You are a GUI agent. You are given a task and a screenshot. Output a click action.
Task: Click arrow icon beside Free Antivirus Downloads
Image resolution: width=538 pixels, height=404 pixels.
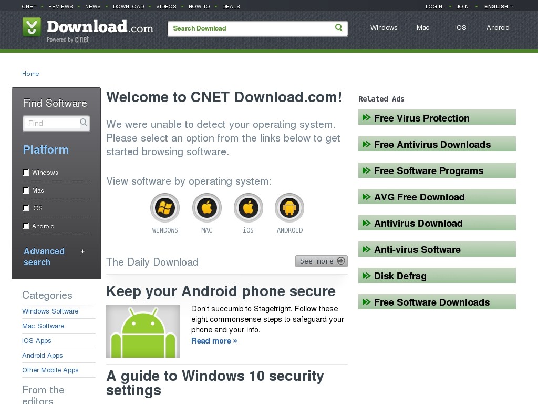click(x=366, y=144)
